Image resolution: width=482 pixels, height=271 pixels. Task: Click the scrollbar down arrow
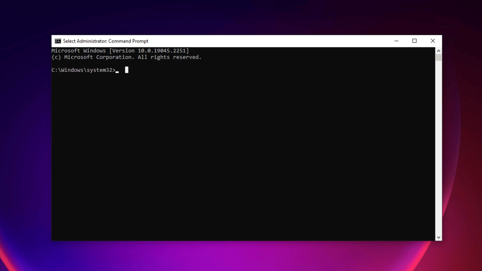[x=438, y=237]
